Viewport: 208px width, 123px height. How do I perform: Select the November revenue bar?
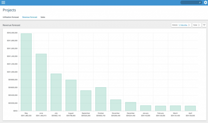pos(116,105)
